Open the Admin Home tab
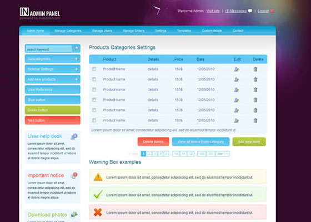311x222 pixels. [x=36, y=31]
